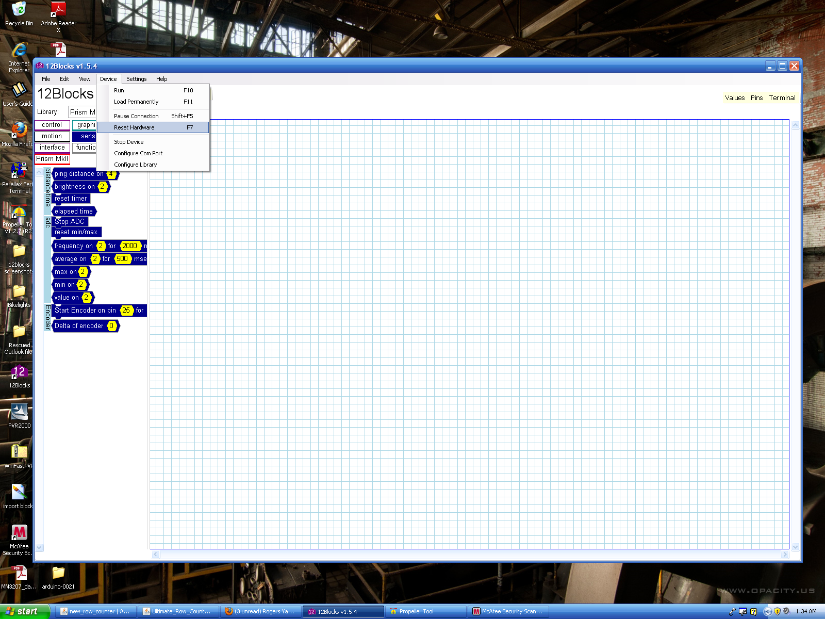Open PVR2000 desktop icon
This screenshot has width=825, height=619.
[19, 416]
